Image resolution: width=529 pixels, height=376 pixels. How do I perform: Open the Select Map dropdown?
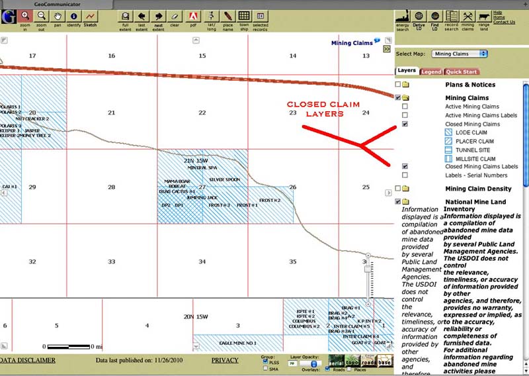pyautogui.click(x=460, y=54)
